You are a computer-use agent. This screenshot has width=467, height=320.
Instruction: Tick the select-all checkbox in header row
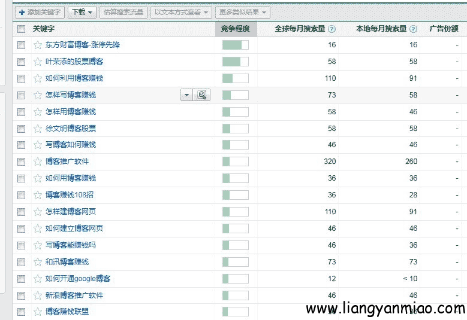[x=21, y=29]
